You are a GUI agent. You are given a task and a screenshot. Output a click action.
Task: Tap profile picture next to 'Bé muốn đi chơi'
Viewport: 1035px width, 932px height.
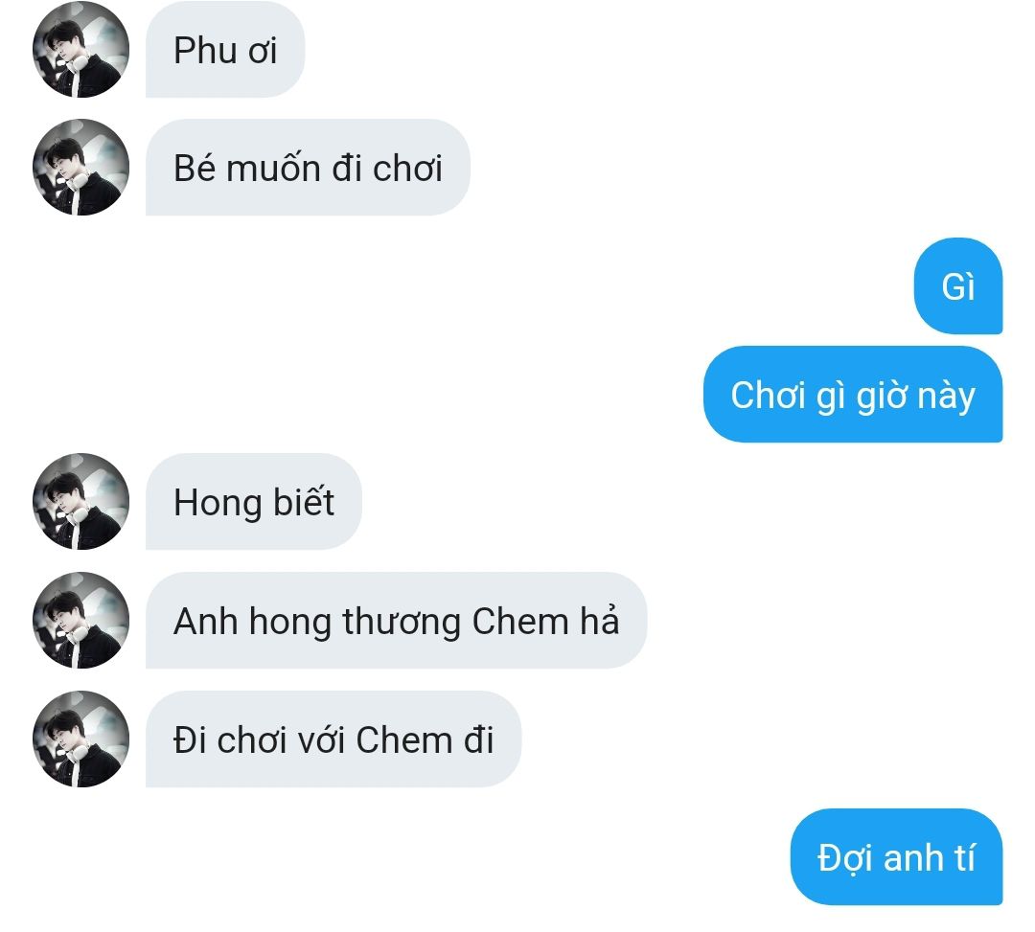[x=80, y=168]
